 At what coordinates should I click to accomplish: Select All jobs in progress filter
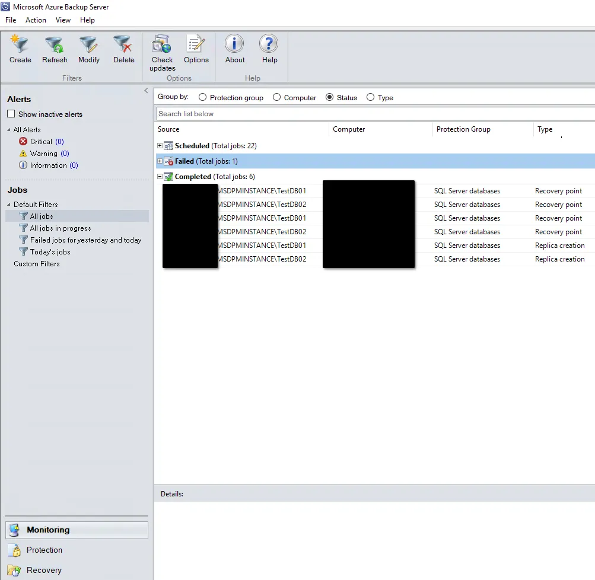click(x=61, y=228)
